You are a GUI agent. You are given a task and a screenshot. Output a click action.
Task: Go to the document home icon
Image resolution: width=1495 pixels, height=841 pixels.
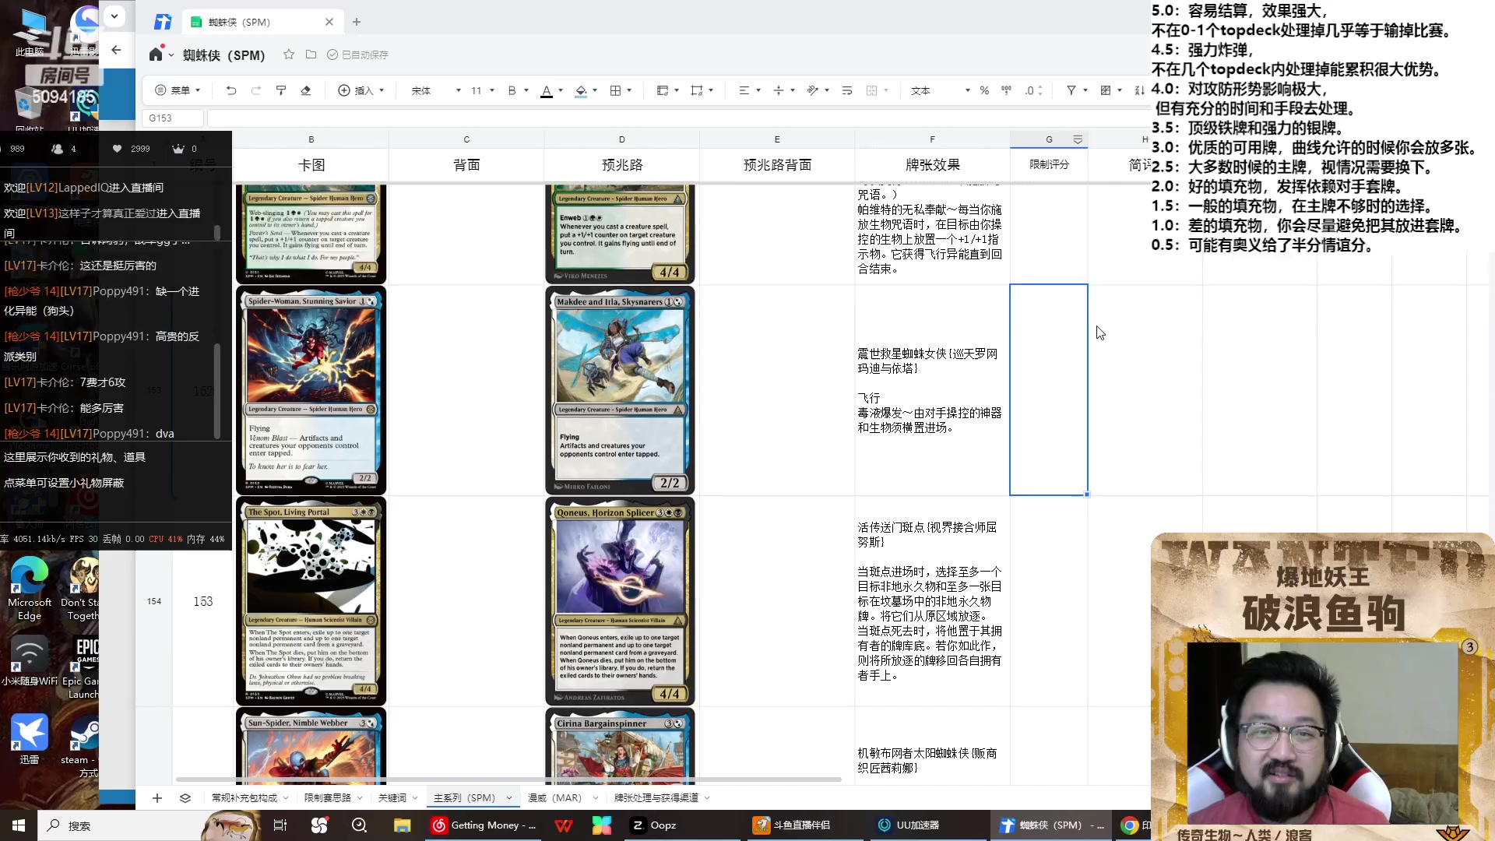pos(156,55)
